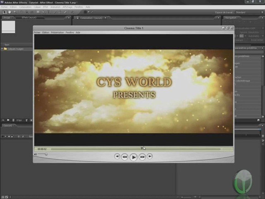Open the paramètres prédéfinis panel menu arrow
This screenshot has width=265, height=199.
[262, 48]
